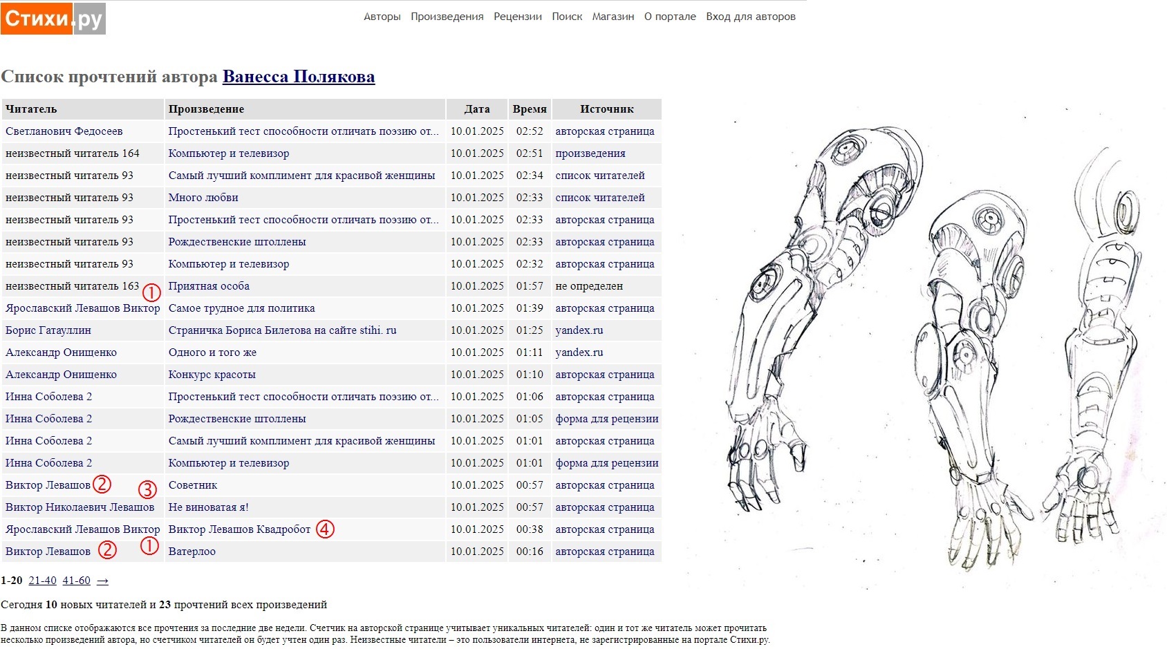The image size is (1167, 649).
Task: Click the Стихи.ру logo
Action: (53, 18)
